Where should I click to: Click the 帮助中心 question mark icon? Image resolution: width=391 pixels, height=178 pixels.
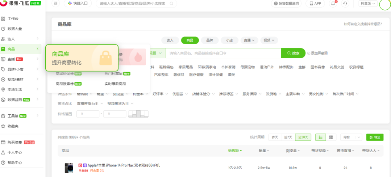tap(3, 162)
